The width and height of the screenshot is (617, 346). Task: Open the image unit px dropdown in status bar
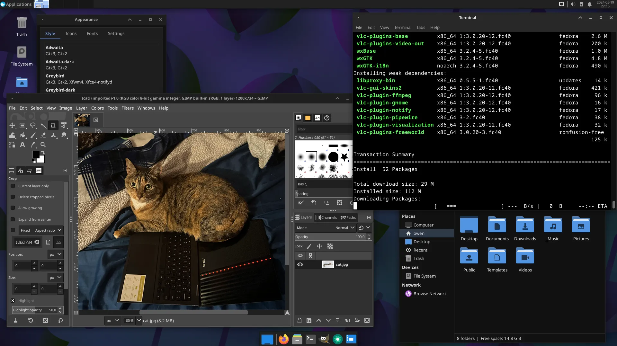113,321
